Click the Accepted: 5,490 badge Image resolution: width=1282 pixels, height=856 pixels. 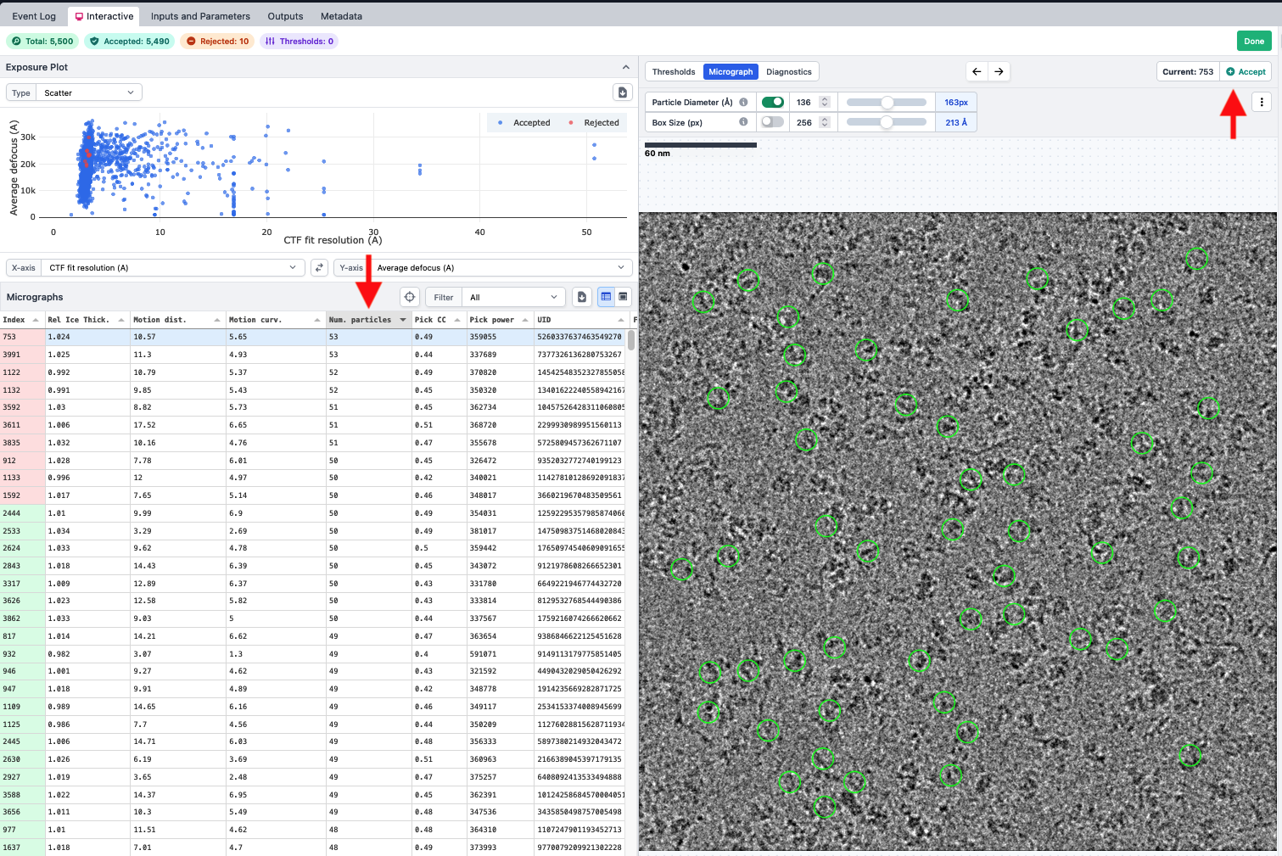[130, 41]
